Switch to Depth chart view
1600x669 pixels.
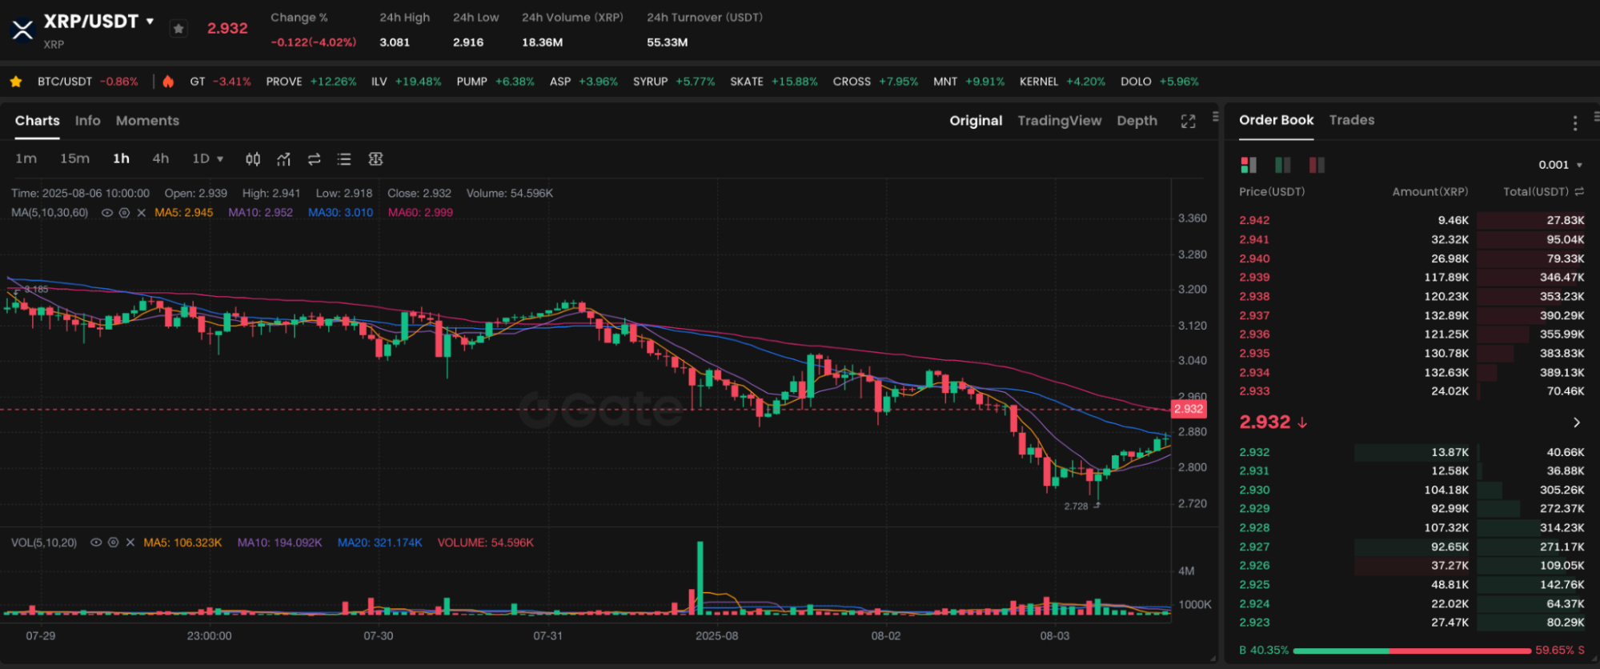click(1137, 121)
